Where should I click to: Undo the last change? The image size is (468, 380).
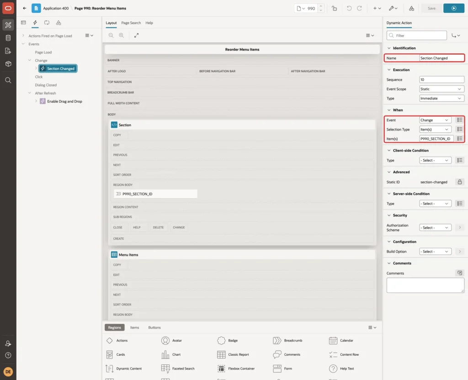(349, 8)
